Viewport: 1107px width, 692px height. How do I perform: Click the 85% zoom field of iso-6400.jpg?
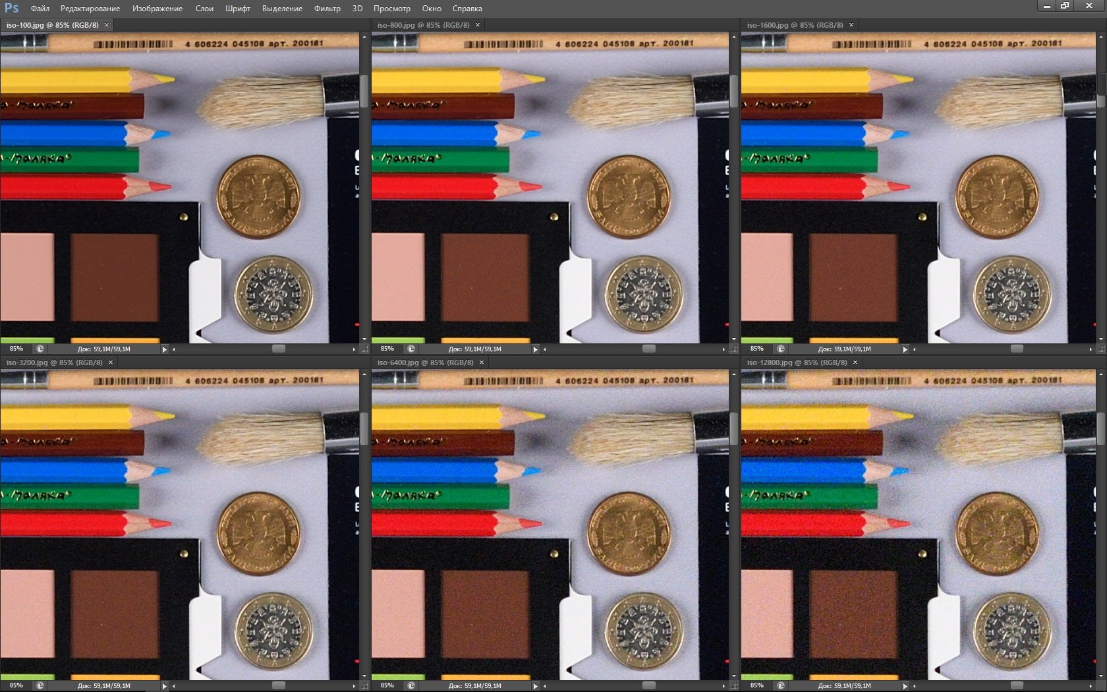(387, 685)
